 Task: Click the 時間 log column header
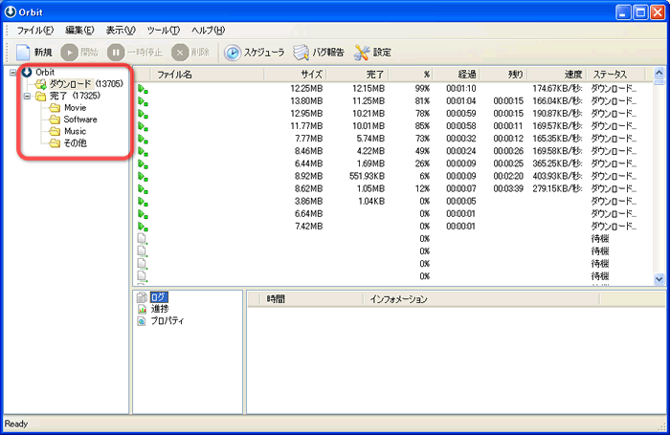pyautogui.click(x=312, y=299)
